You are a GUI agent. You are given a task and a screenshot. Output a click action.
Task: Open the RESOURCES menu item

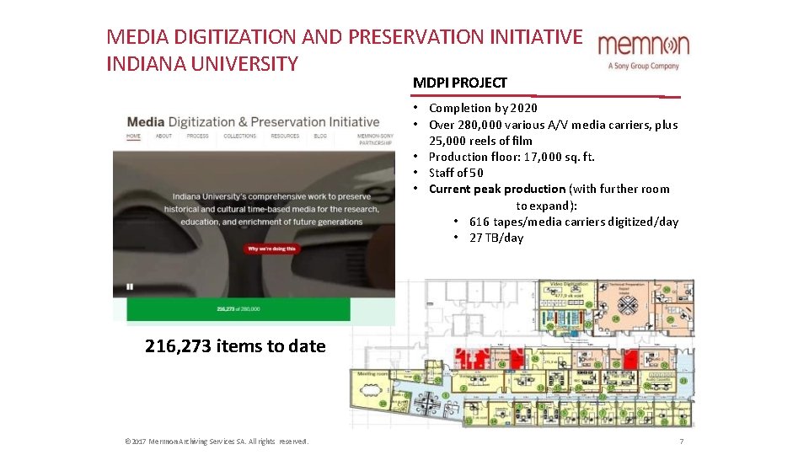[285, 136]
